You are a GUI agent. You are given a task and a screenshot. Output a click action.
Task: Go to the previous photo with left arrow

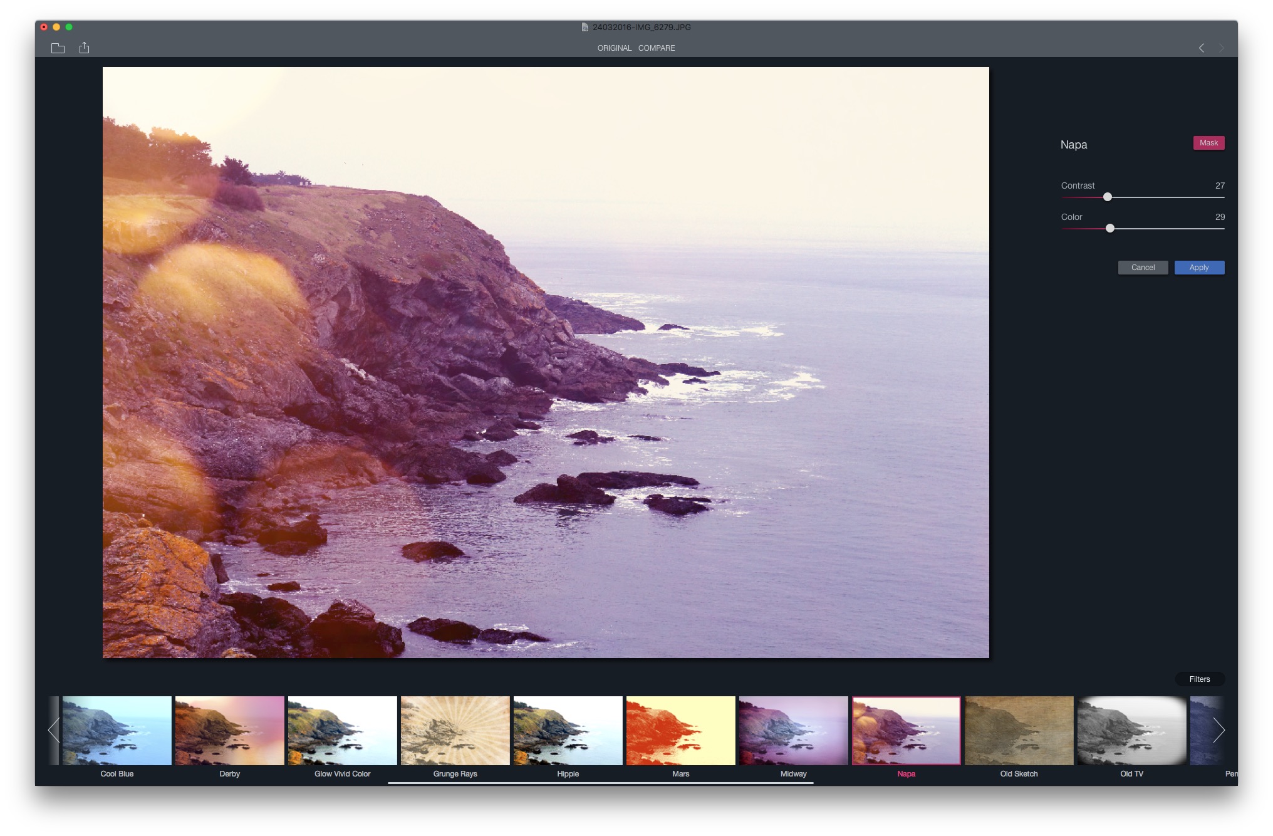(x=1202, y=48)
